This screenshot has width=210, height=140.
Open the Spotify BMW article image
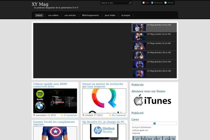[55, 101]
